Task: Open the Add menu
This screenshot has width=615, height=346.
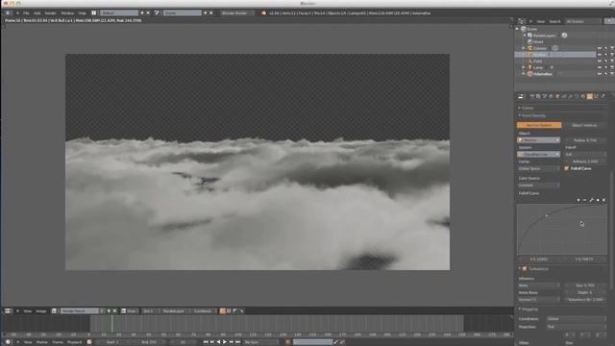Action: (37, 12)
